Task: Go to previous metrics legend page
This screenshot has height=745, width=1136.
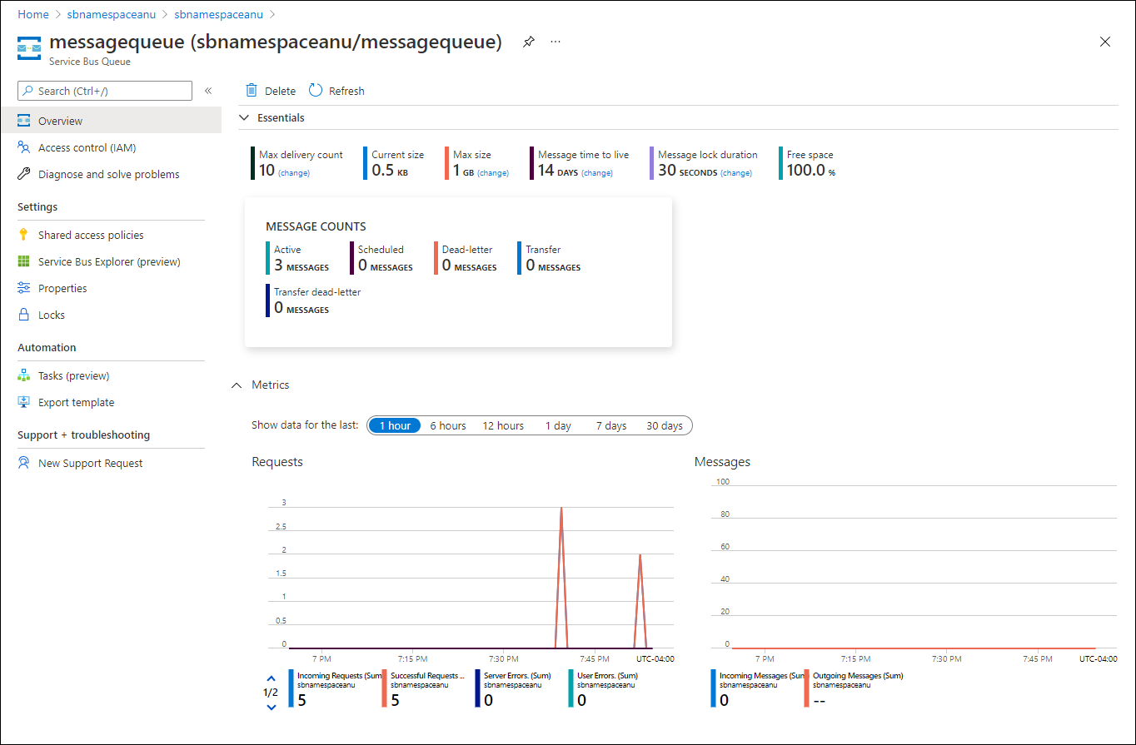Action: tap(271, 678)
